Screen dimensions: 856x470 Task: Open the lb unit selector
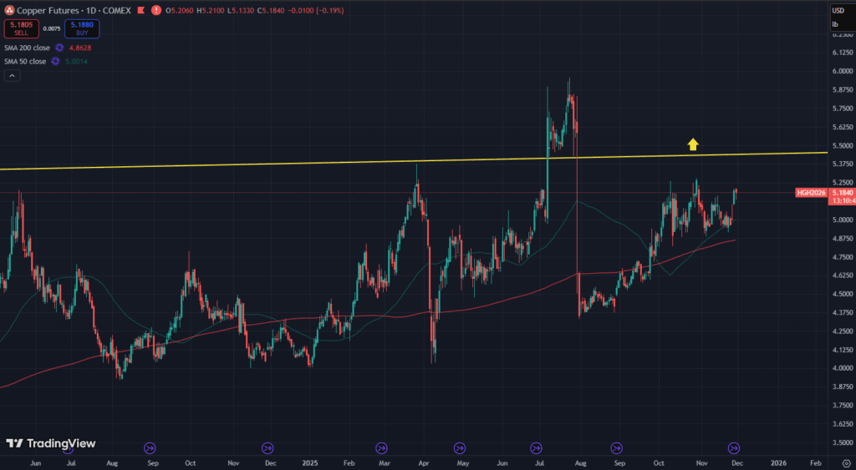tap(835, 24)
